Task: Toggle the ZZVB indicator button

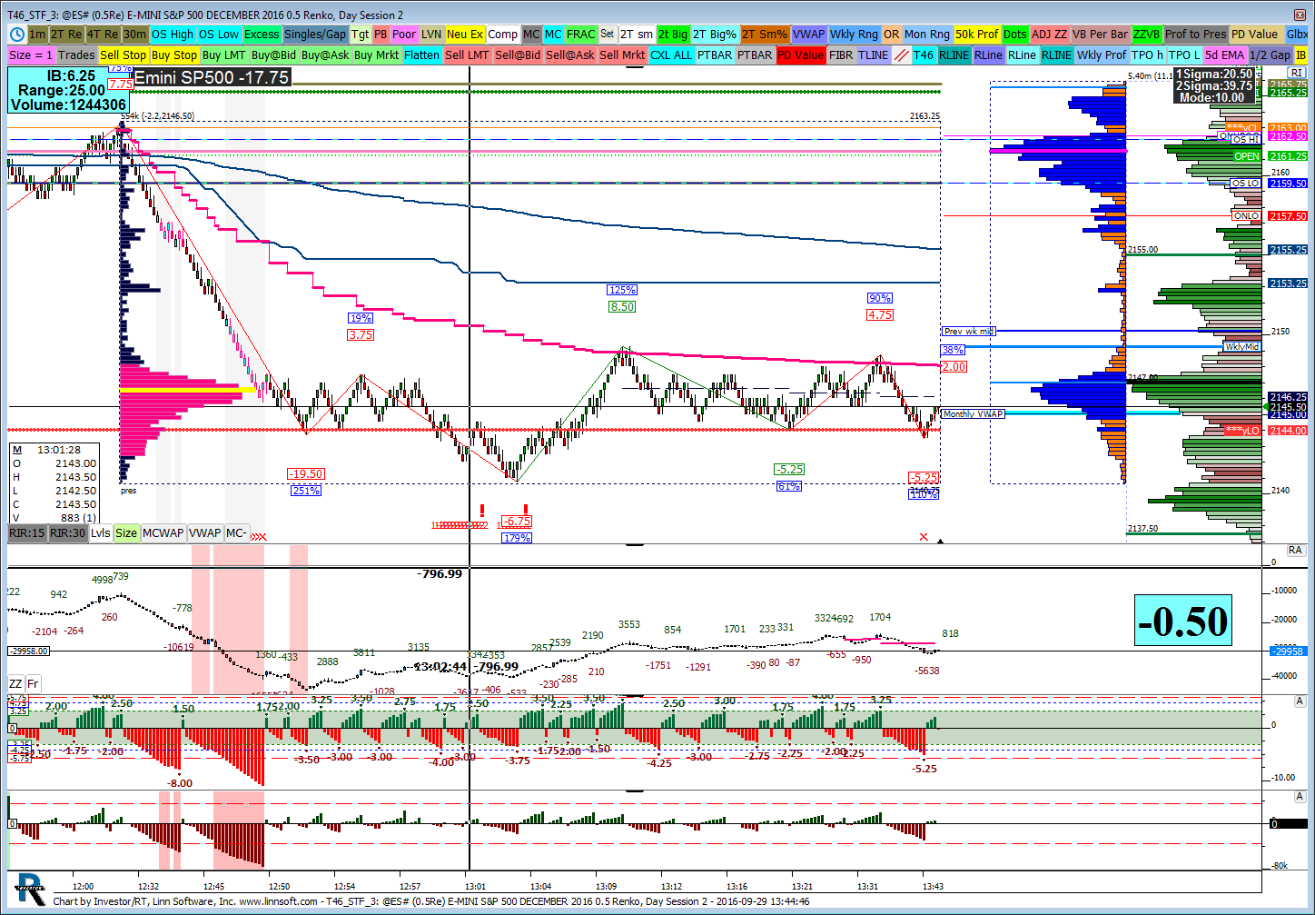Action: 1147,35
